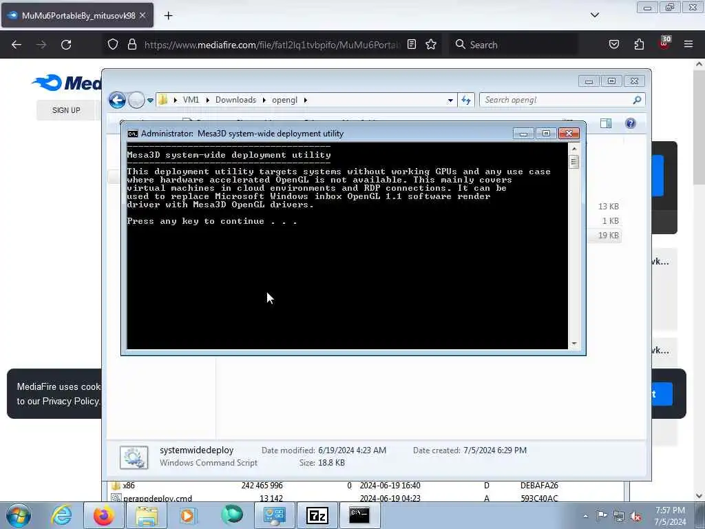
Task: Select the MuMu6PortableBy_mitusovk98 tab
Action: pos(77,15)
